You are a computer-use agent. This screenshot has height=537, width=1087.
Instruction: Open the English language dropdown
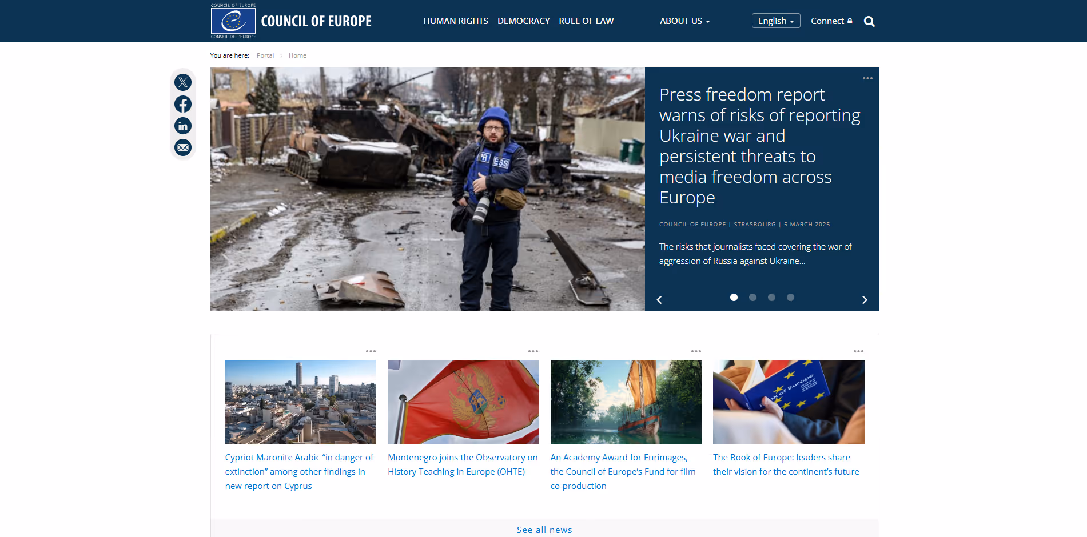tap(776, 21)
